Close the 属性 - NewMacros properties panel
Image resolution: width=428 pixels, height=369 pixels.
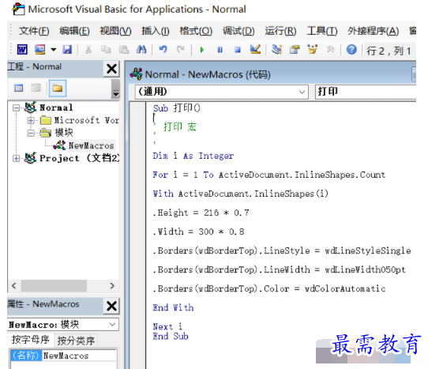[x=111, y=306]
